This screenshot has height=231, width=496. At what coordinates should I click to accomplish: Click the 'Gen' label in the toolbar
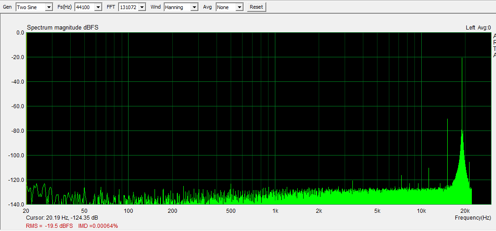pos(7,7)
